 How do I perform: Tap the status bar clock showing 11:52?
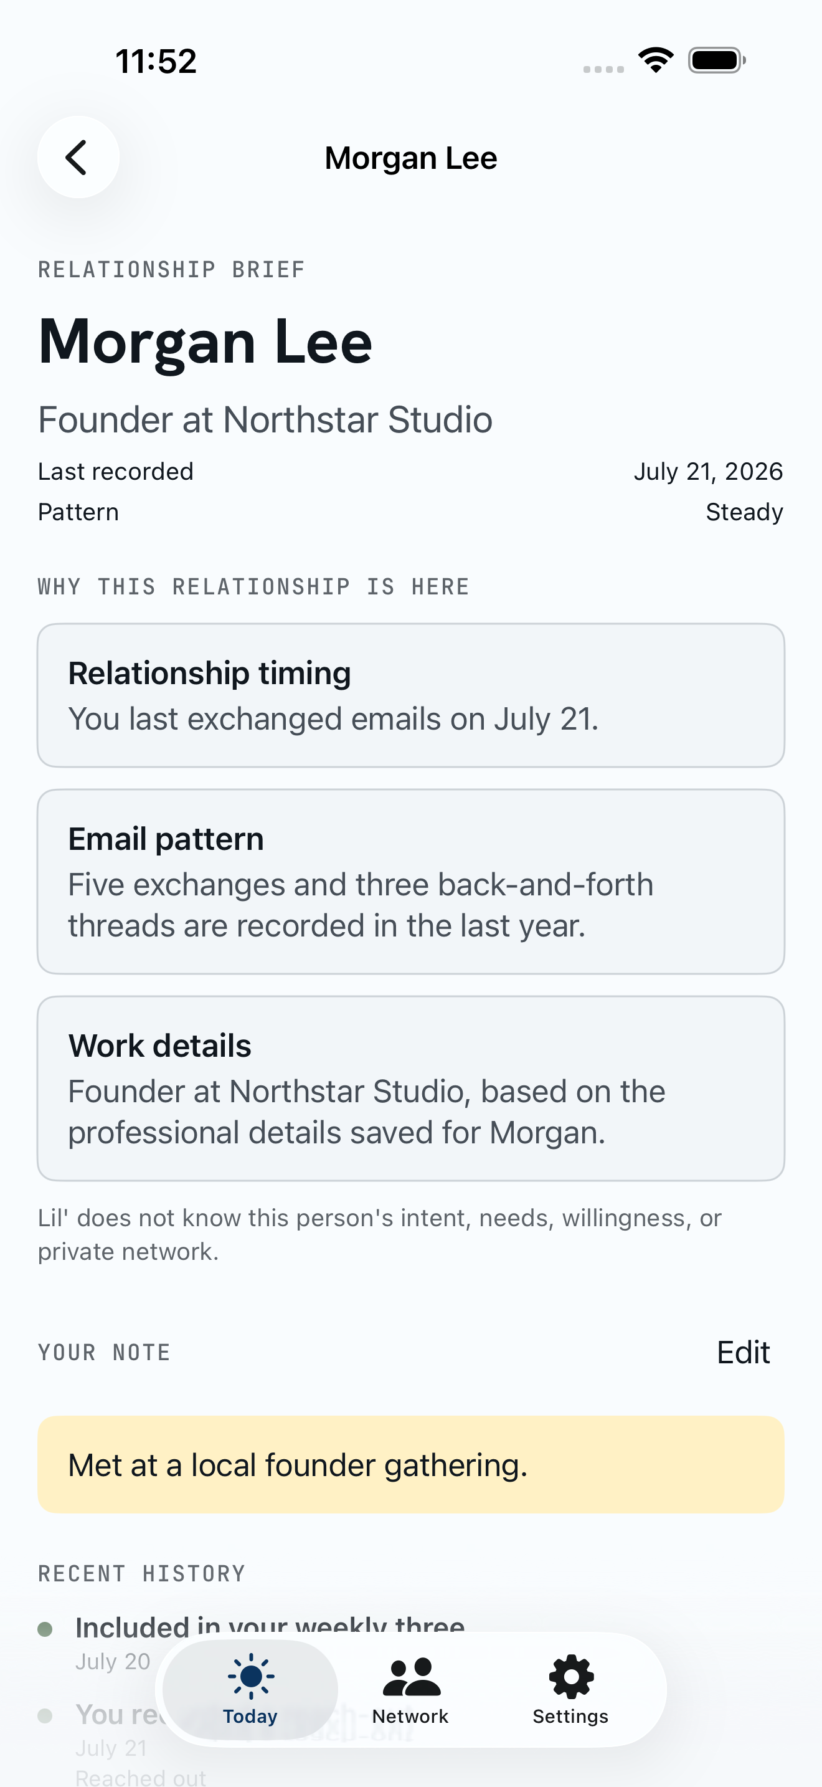click(156, 61)
